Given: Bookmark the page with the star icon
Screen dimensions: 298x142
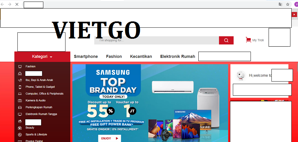Looking at the screenshot, I should [288, 4].
